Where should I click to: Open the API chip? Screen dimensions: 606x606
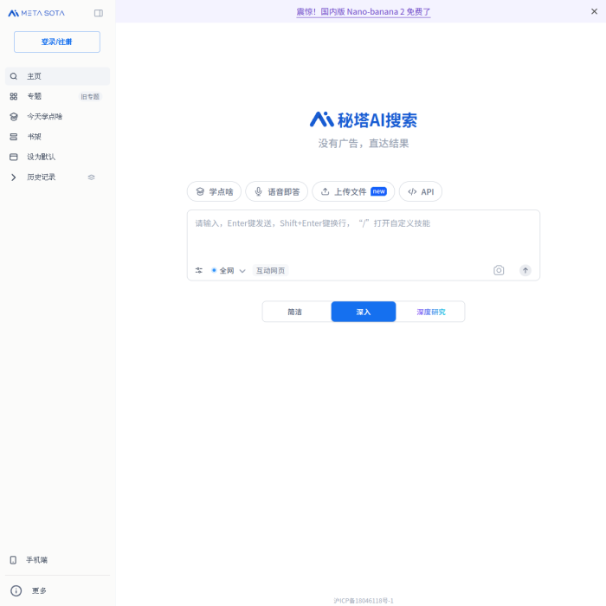point(421,191)
